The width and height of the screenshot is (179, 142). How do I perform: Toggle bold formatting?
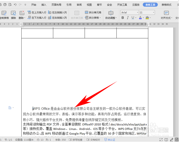[123, 18]
